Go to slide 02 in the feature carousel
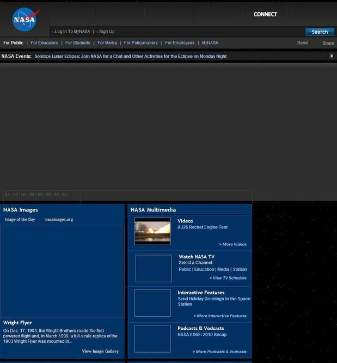 (x=15, y=195)
